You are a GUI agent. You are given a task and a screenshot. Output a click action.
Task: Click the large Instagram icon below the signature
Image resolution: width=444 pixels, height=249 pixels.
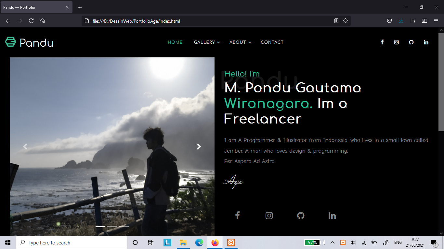click(x=269, y=216)
